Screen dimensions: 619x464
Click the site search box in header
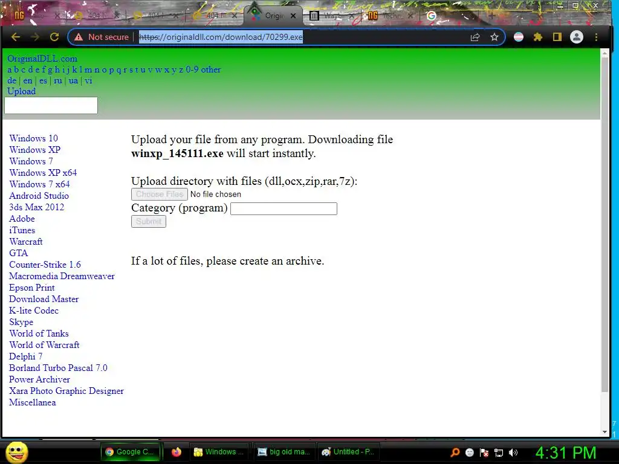click(x=51, y=105)
